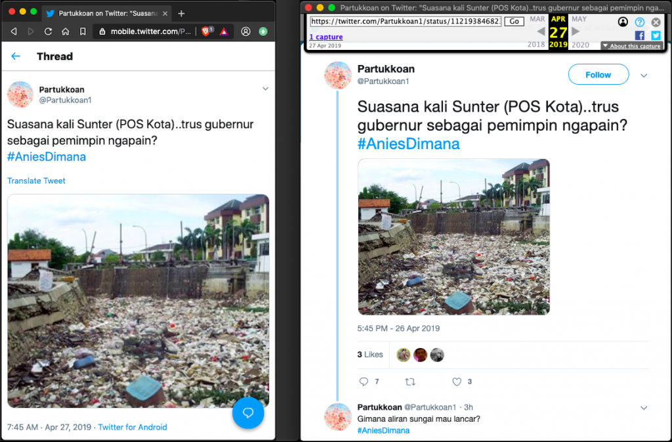Share the capture on Facebook from Wayback toolbar
The image size is (672, 442).
639,35
